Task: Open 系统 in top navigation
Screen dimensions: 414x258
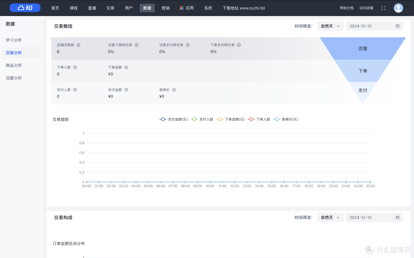Action: 208,8
